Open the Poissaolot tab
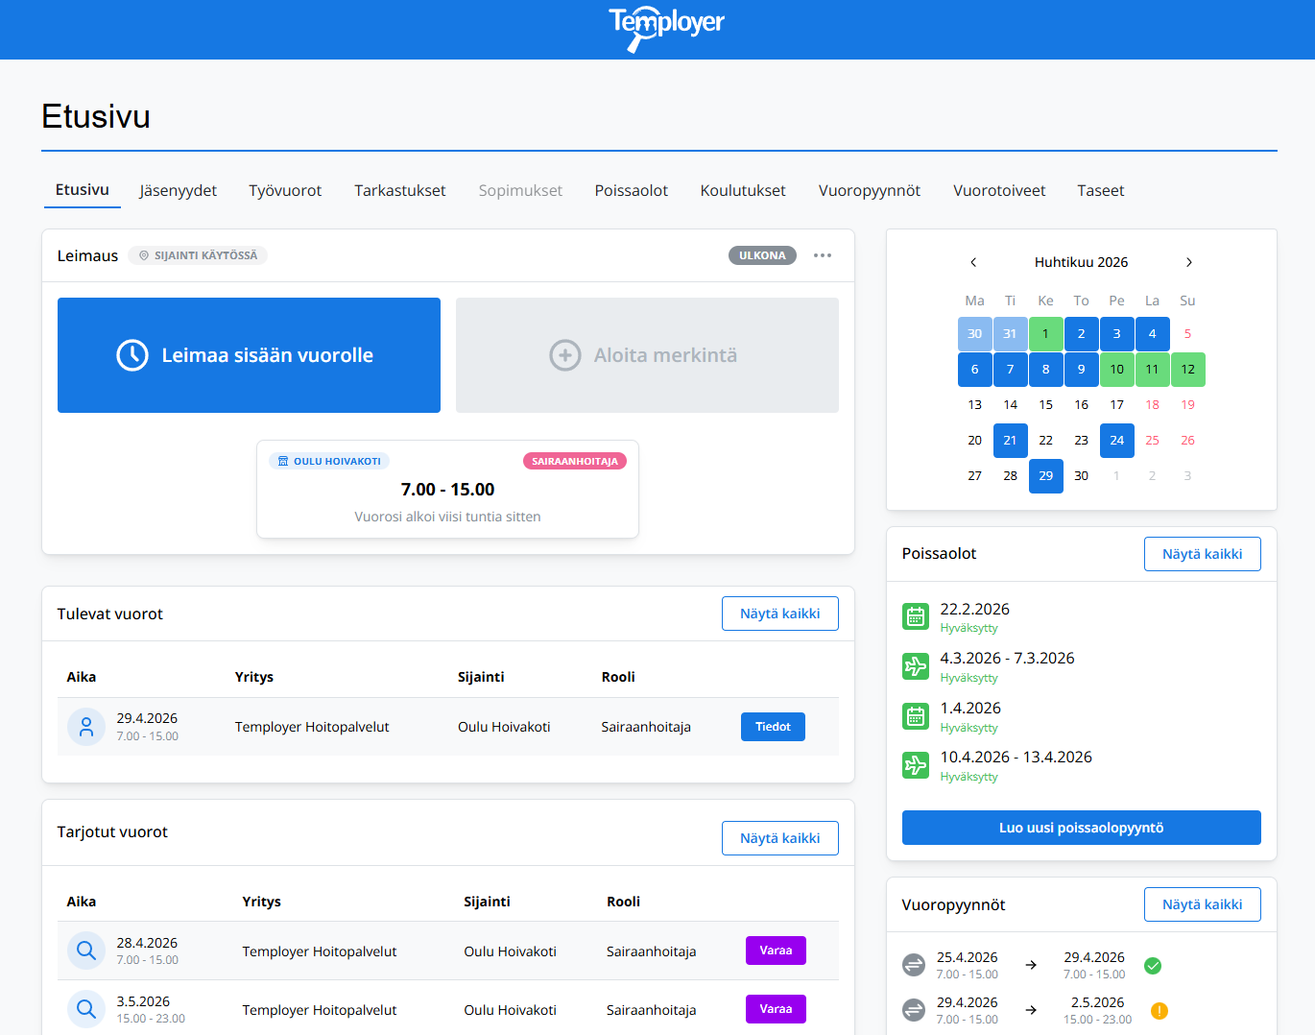Screen dimensions: 1315x1035 631,190
